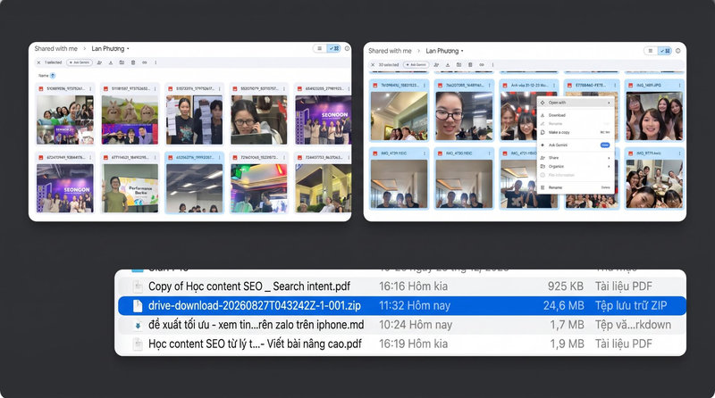Open the menu for file 511181587 in left window
Viewport: 715px width, 398px height.
155,89
